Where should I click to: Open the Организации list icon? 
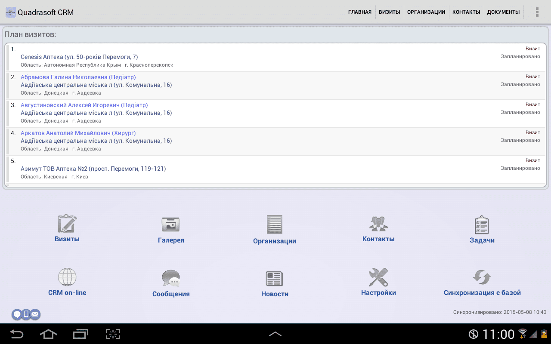click(275, 224)
